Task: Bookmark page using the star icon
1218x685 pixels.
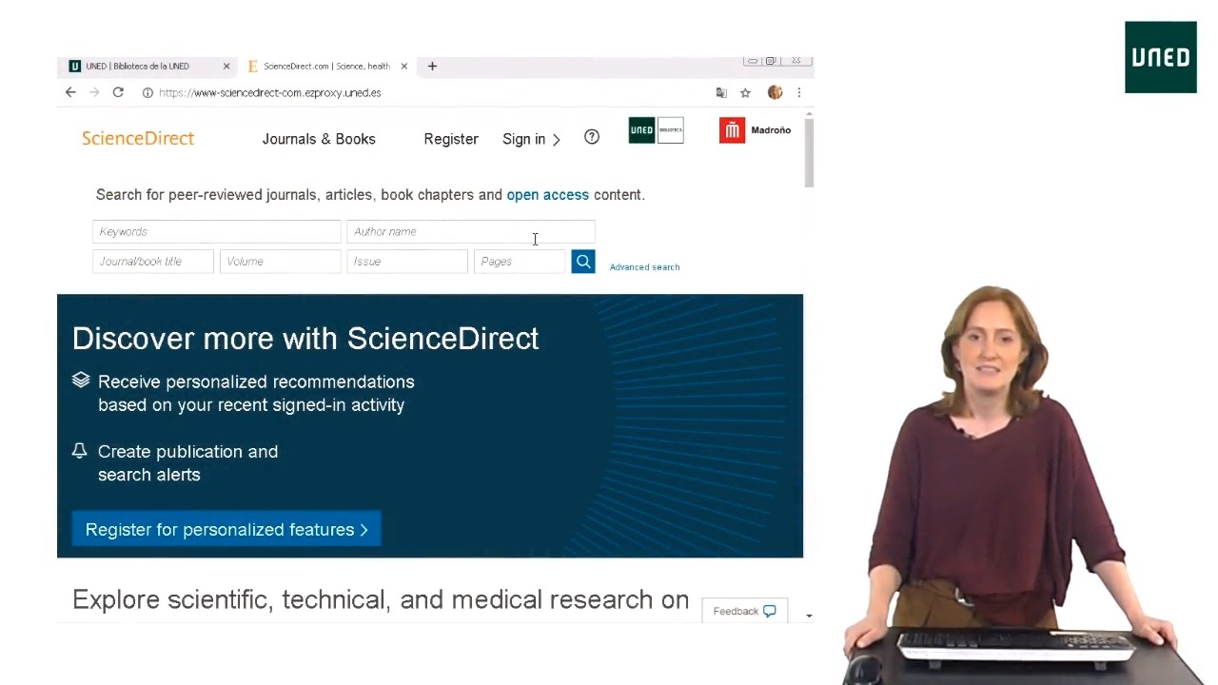Action: point(745,92)
